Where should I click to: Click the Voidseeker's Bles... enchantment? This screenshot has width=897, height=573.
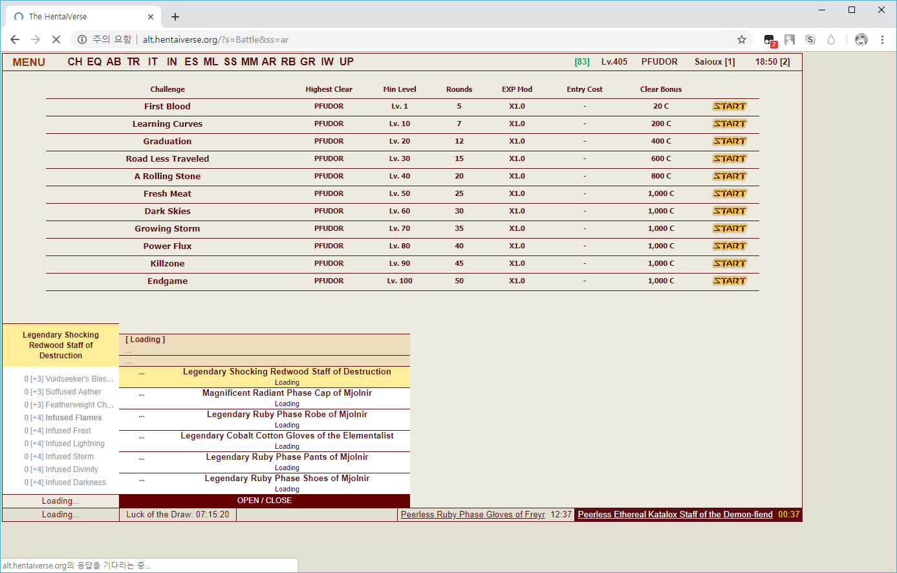[x=69, y=379]
